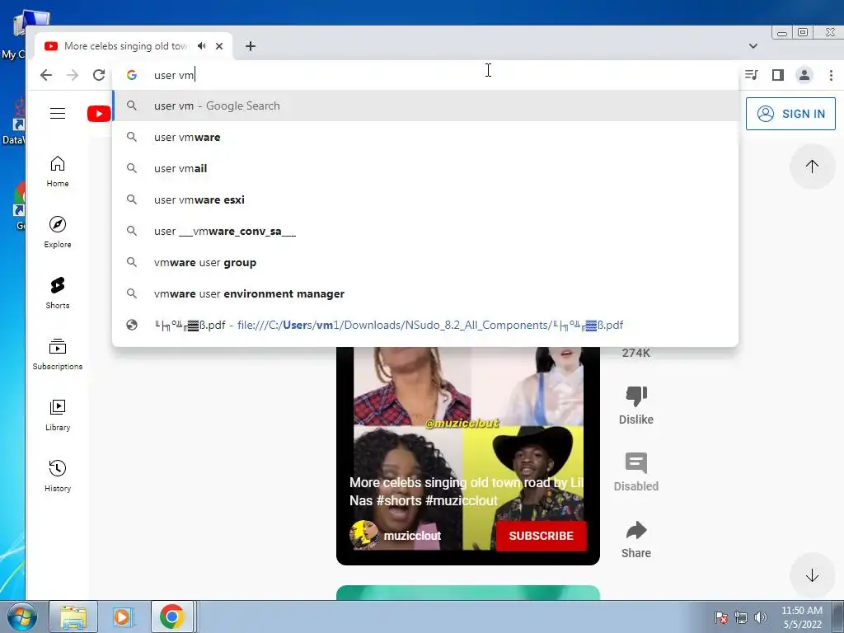Open History in YouTube sidebar

click(x=58, y=476)
